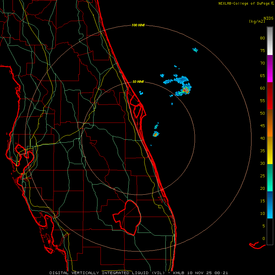275x275 pixels.
Task: Click the DIGITAL VERTICALLY INTEGRATED LIQUID caption text
Action: (107, 273)
